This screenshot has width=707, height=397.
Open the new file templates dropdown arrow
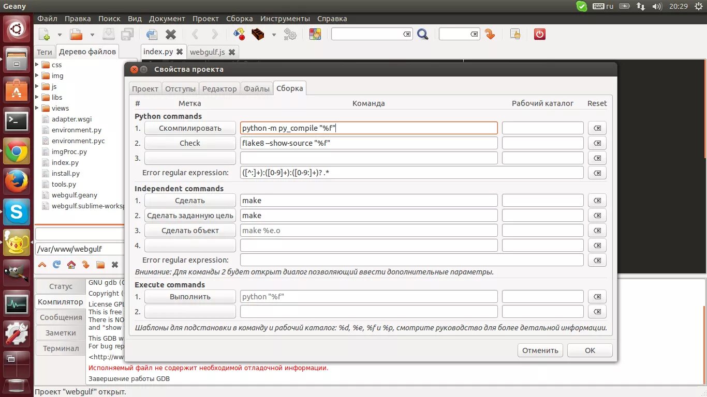[60, 35]
